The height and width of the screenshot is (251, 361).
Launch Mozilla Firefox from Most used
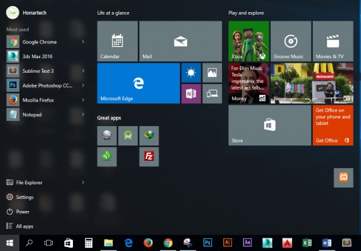pos(45,100)
